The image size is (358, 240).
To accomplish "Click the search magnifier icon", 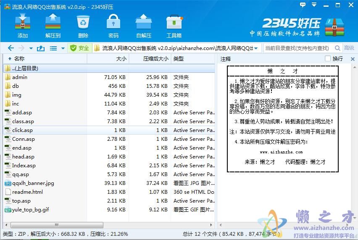I will point(337,48).
